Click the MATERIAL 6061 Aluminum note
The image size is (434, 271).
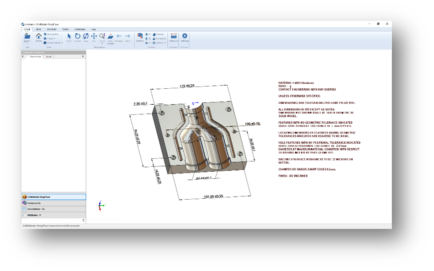point(296,82)
